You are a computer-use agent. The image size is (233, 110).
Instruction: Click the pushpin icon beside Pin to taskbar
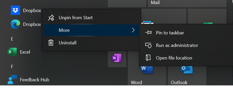(x=148, y=33)
